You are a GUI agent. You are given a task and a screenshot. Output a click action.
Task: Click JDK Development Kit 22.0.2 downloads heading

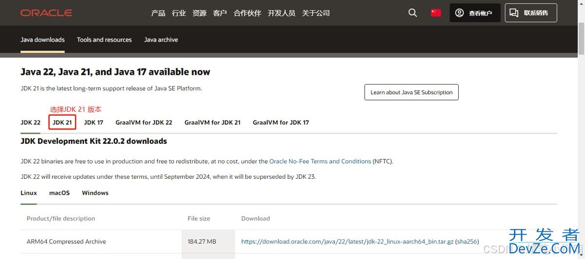tap(94, 141)
